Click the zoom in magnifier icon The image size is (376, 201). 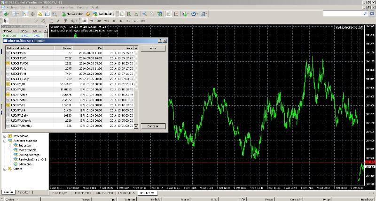point(144,14)
